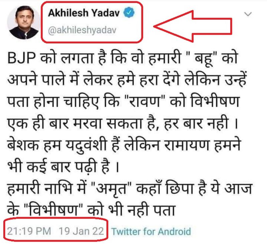Click the phrase "भी कई बार पढ़ी है"
The width and height of the screenshot is (267, 244).
pyautogui.click(x=58, y=166)
